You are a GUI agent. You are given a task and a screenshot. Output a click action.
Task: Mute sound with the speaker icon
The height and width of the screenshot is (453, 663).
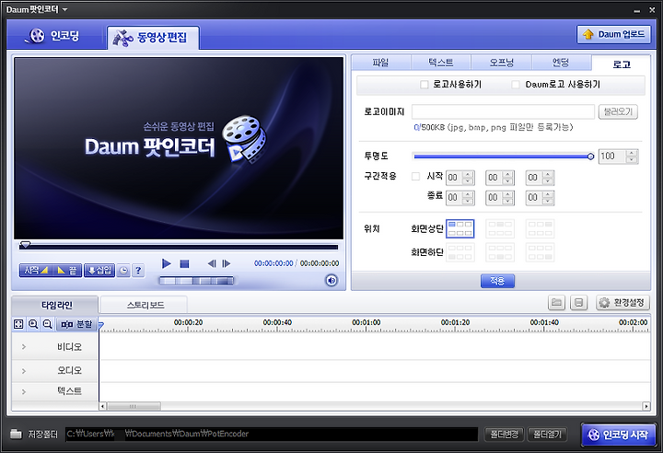coord(331,281)
